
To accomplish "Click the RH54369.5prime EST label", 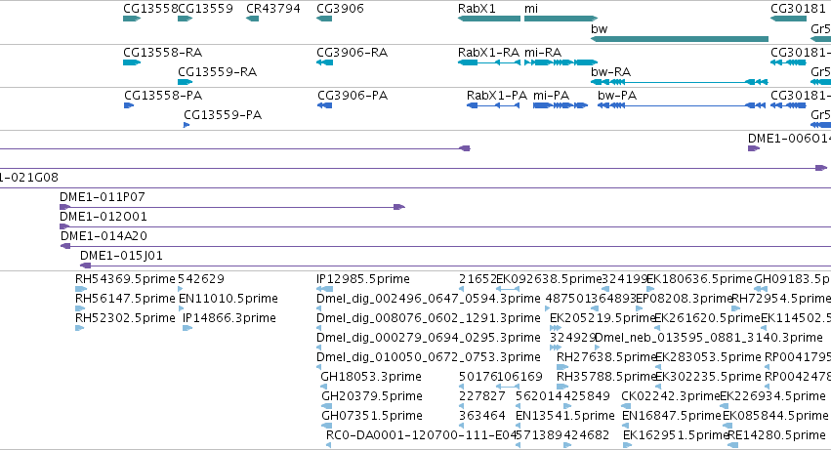I will 125,279.
